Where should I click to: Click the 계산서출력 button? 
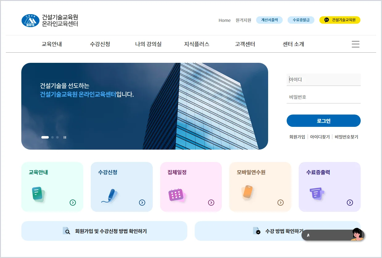(x=269, y=20)
